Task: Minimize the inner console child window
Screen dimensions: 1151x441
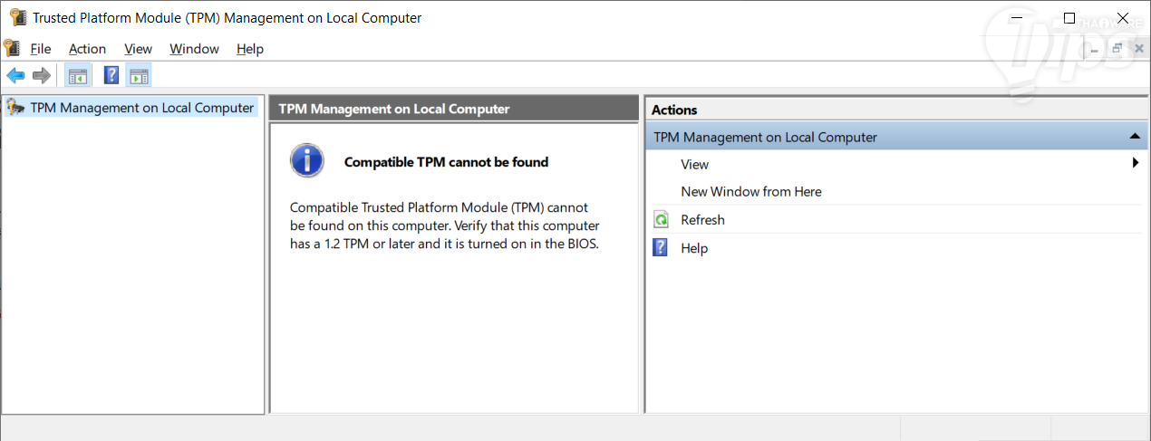Action: 1096,49
